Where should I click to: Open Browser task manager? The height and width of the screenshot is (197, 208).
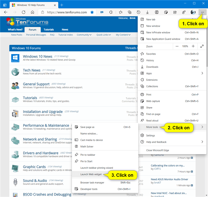105,183
